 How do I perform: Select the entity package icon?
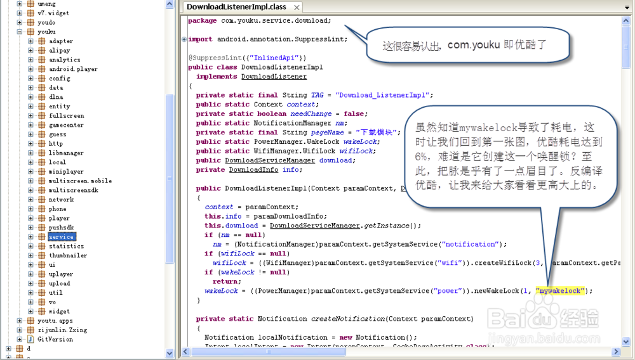42,106
